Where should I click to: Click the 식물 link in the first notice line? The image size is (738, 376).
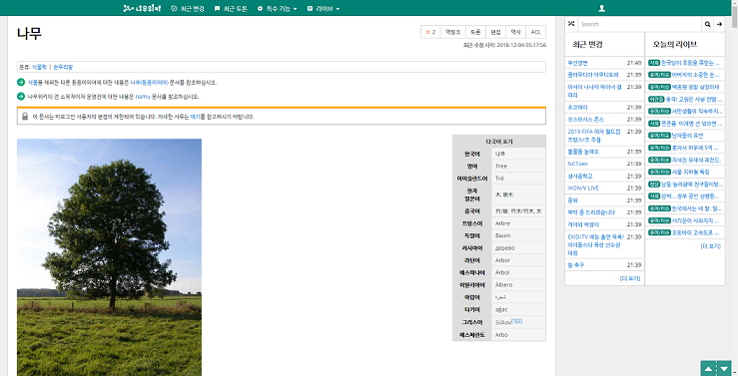pos(33,82)
